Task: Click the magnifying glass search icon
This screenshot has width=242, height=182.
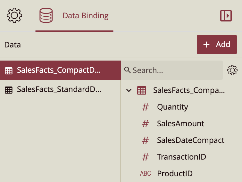Action: pos(128,70)
